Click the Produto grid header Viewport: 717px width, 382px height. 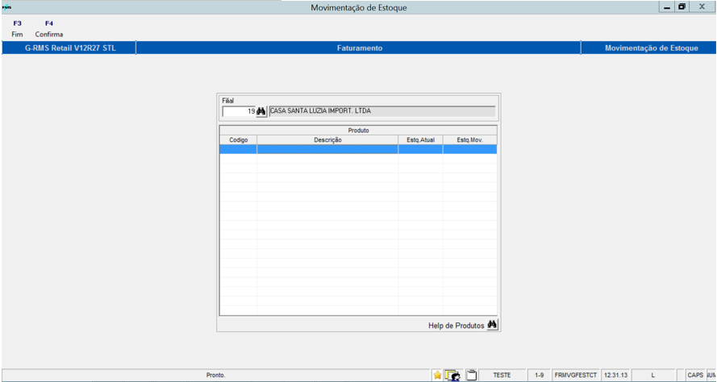[358, 131]
